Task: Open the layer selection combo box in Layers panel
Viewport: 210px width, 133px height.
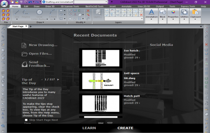Action: 124,19
